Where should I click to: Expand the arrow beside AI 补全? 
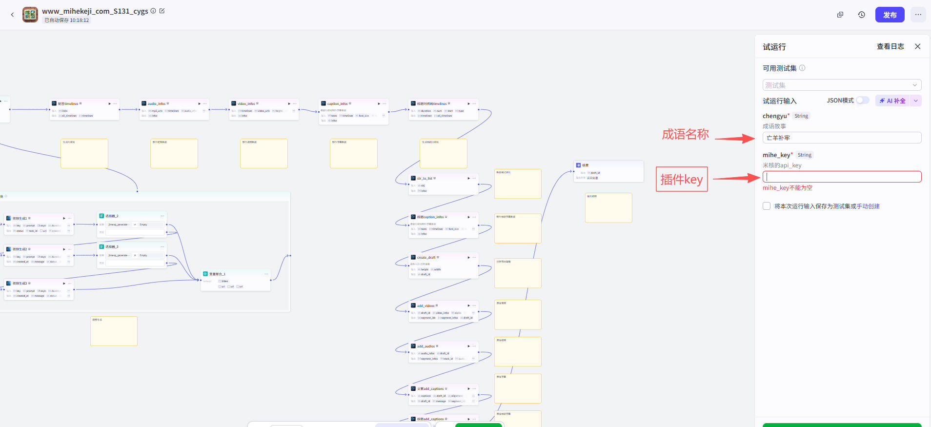click(x=916, y=101)
